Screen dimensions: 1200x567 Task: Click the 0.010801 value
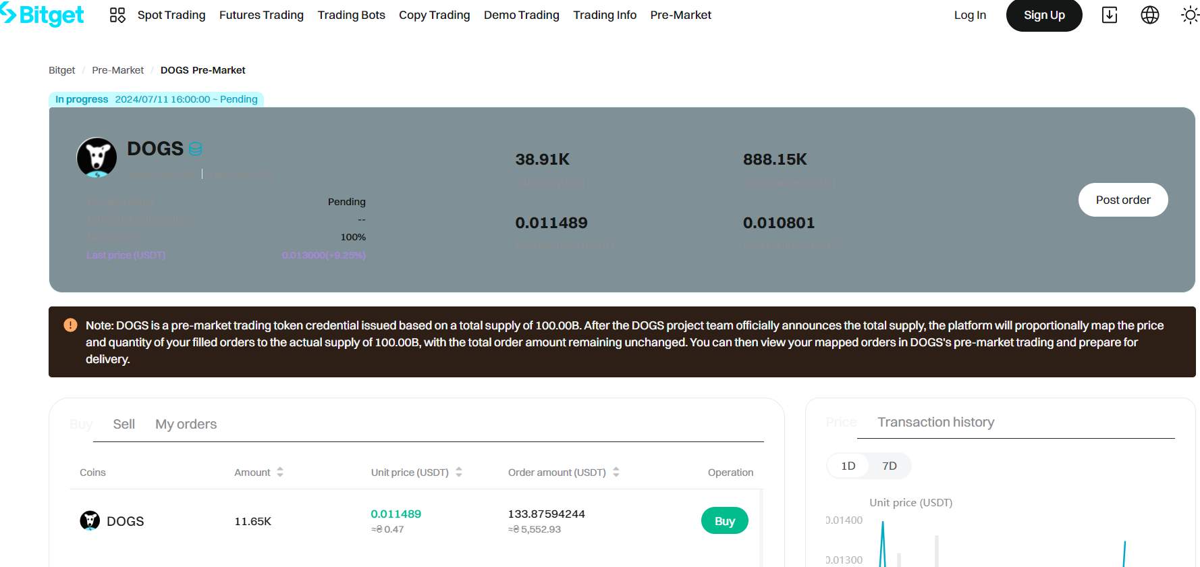tap(779, 223)
